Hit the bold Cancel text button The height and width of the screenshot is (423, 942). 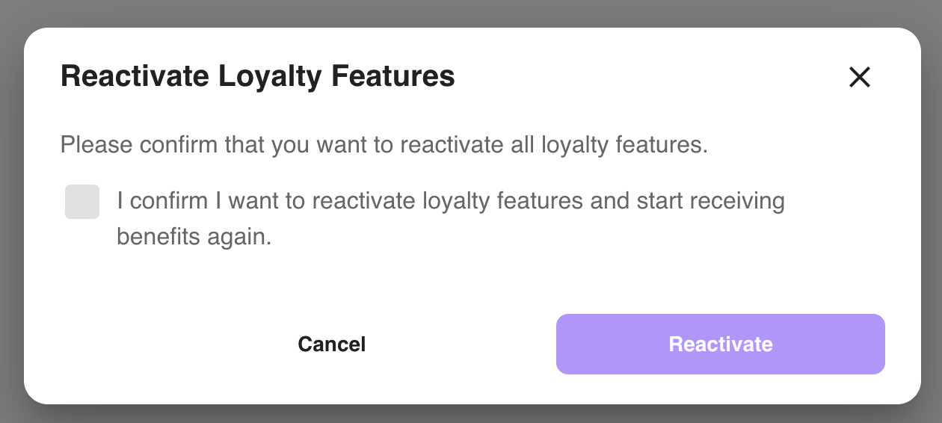point(331,344)
